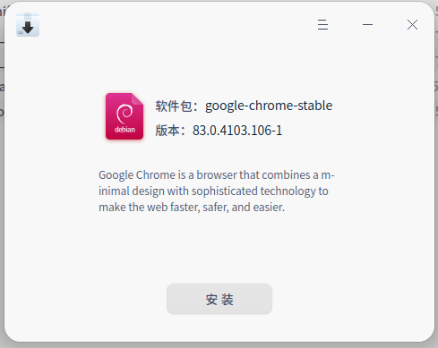Click the version number 83.0.4103.106-1
This screenshot has width=438, height=348.
237,131
